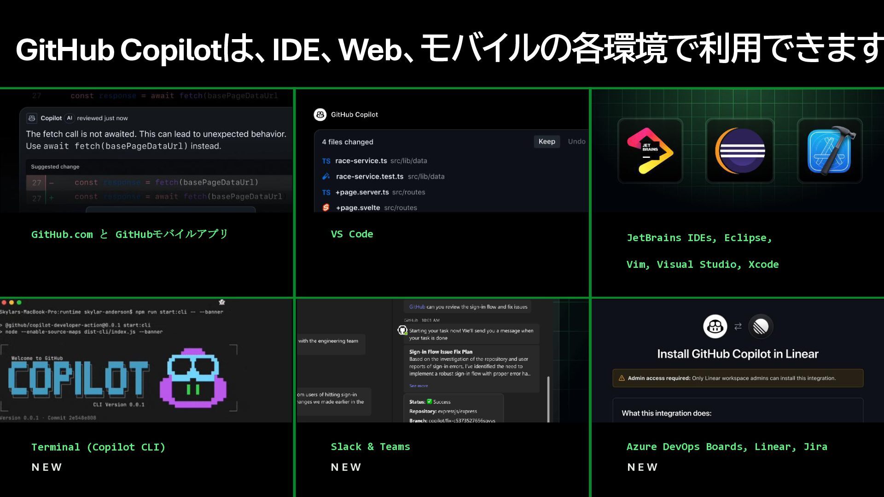Click the Svelte icon beside +page.svelte
This screenshot has width=884, height=497.
coord(326,208)
